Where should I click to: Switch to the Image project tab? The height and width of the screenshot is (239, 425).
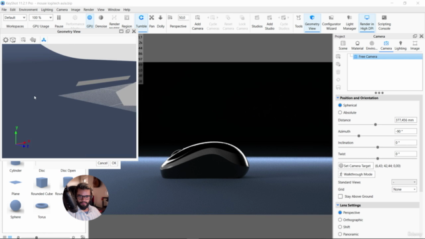pos(414,46)
